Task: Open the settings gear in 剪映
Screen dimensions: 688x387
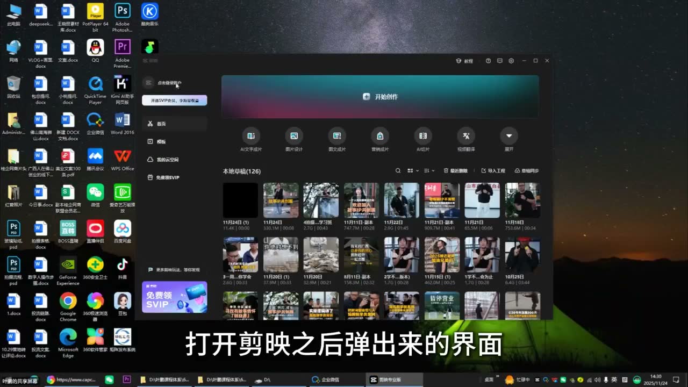Action: pos(511,61)
